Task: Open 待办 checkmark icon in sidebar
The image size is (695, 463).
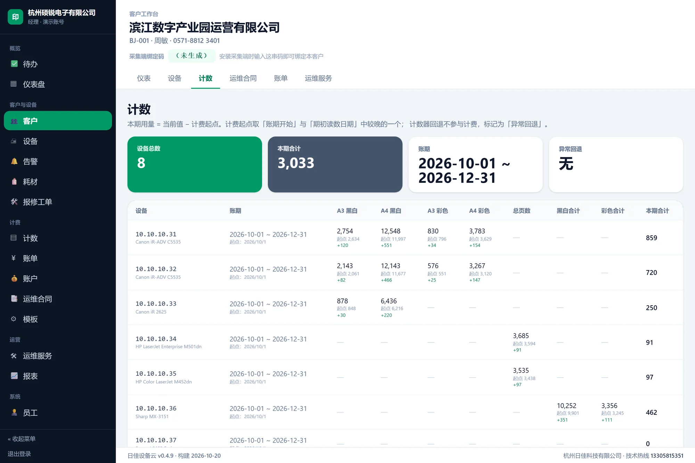Action: (x=14, y=64)
